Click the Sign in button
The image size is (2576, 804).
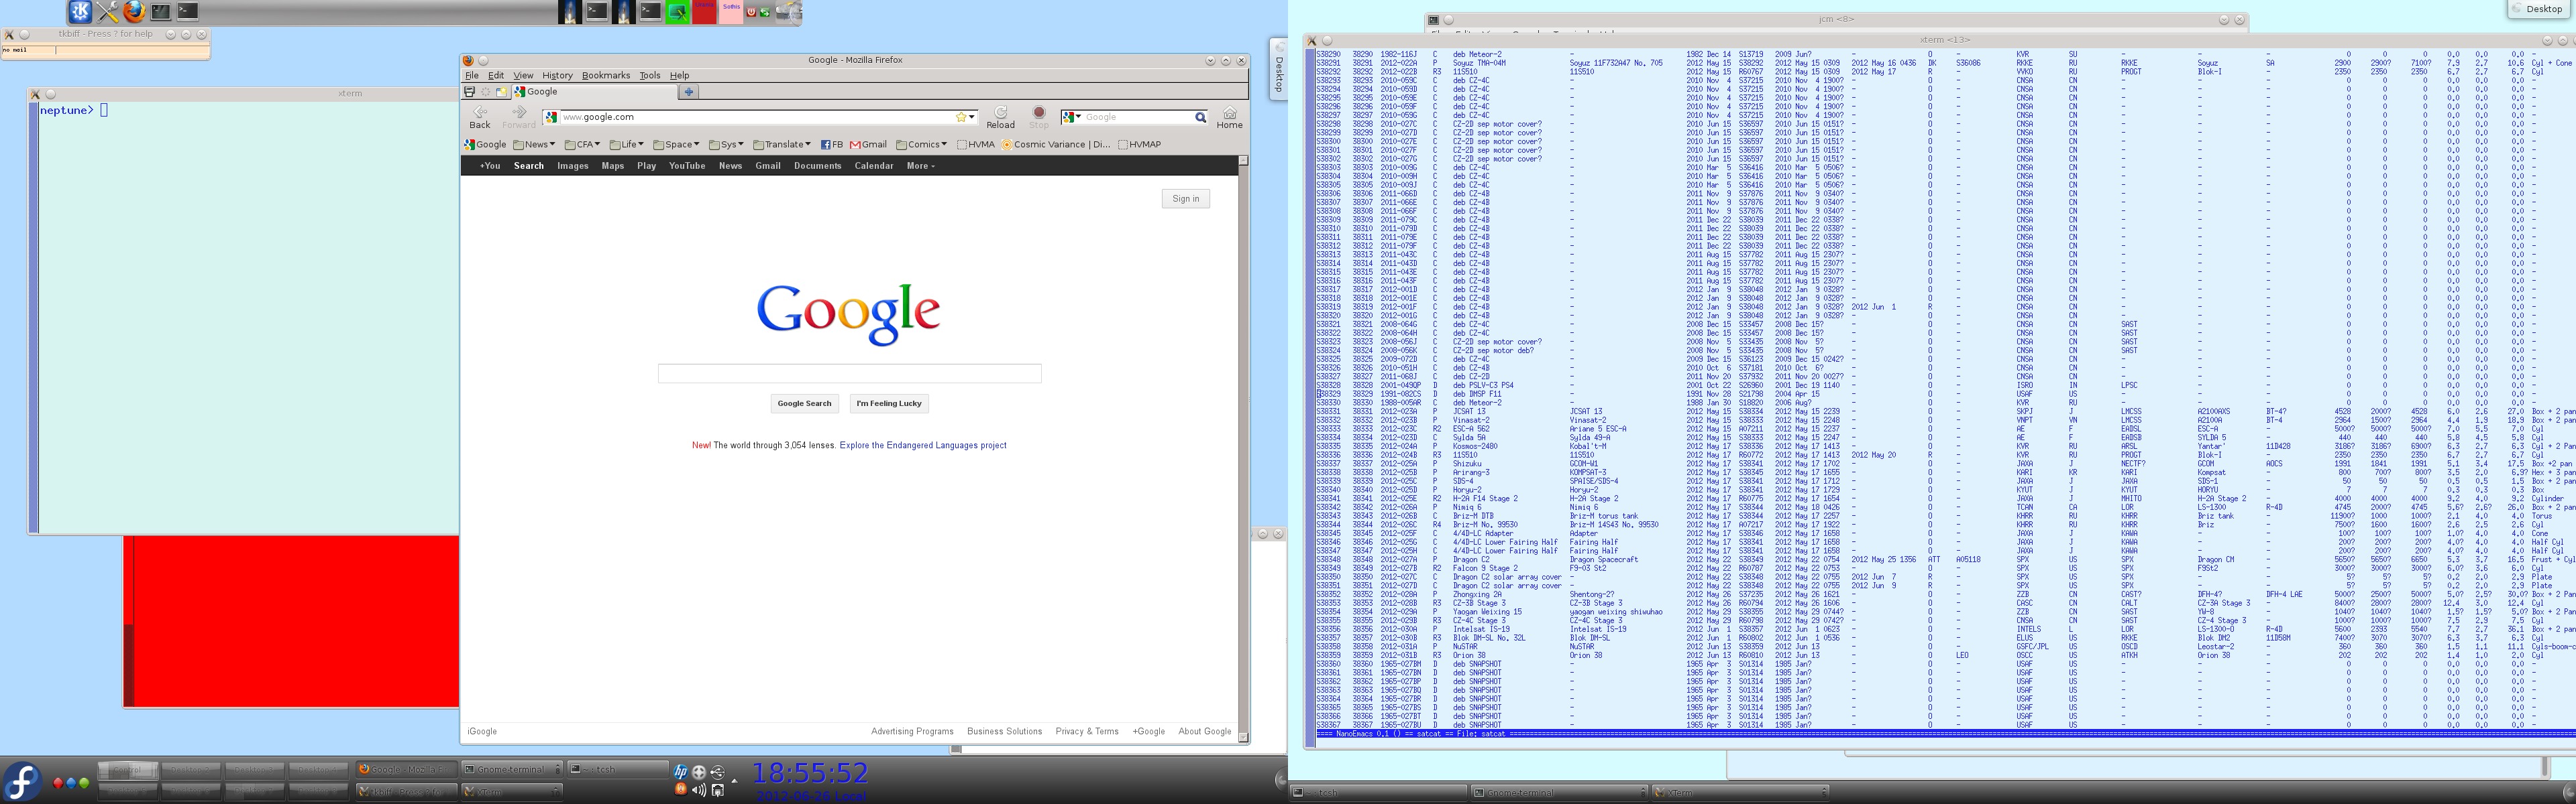(x=1185, y=199)
